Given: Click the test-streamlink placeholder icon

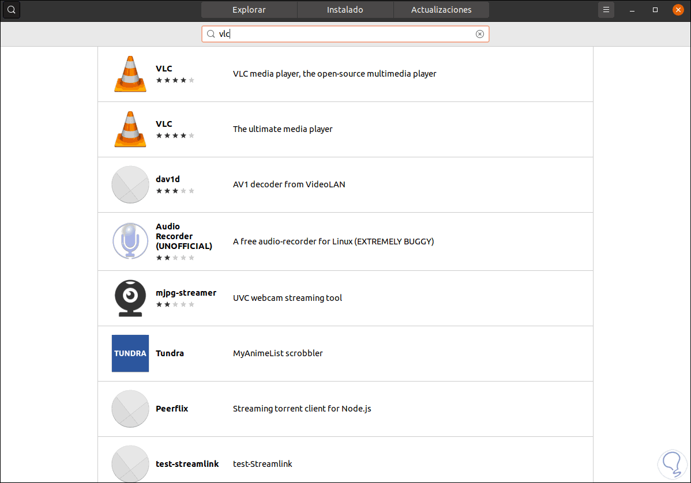Looking at the screenshot, I should click(130, 463).
